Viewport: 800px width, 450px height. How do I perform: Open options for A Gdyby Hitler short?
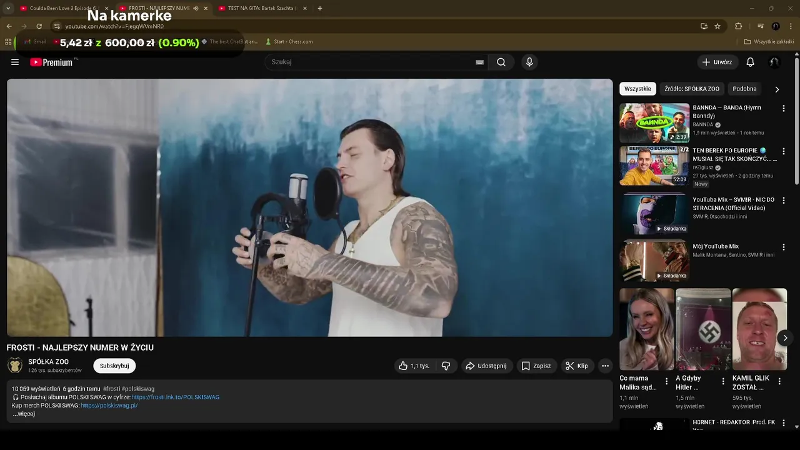point(723,381)
